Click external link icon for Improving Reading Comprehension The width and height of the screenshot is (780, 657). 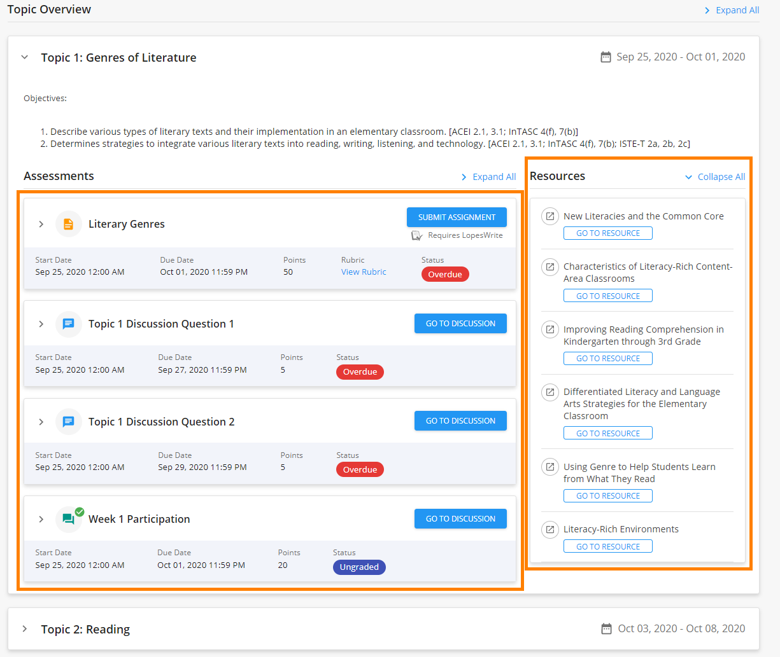tap(550, 329)
